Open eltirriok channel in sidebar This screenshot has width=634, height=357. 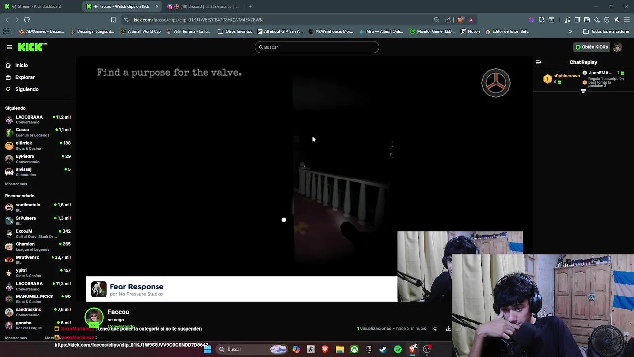pos(38,145)
